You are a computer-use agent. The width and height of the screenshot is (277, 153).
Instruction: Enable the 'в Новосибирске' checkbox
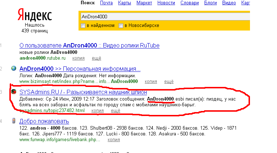point(121,26)
